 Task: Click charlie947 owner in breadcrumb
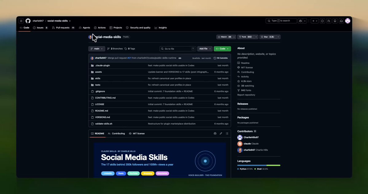tap(38, 21)
